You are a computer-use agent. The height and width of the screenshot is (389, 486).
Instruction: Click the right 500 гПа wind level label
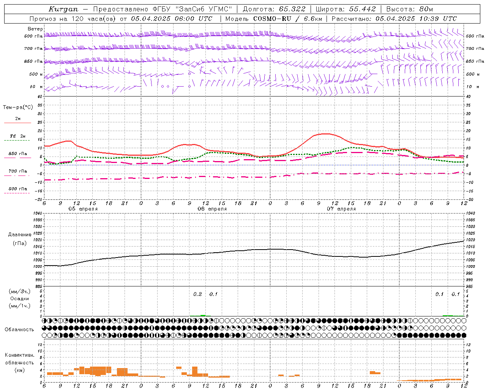tap(475, 36)
